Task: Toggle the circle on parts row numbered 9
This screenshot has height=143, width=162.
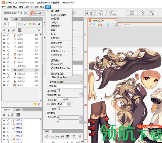Action: 8,62
